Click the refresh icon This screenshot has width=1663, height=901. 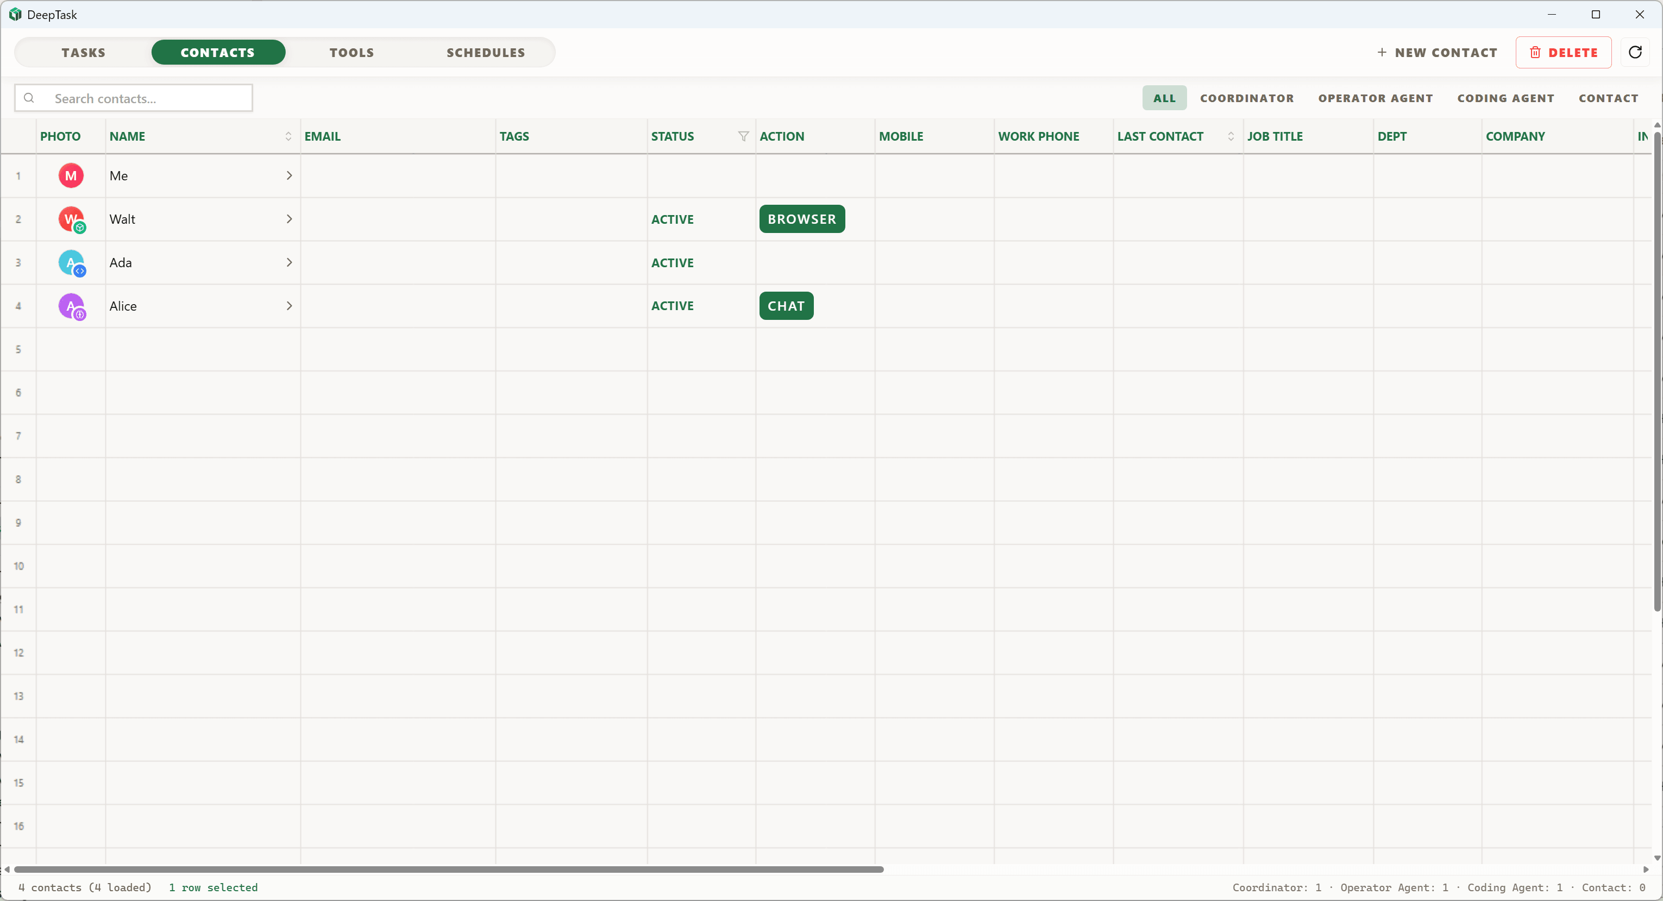pos(1636,52)
